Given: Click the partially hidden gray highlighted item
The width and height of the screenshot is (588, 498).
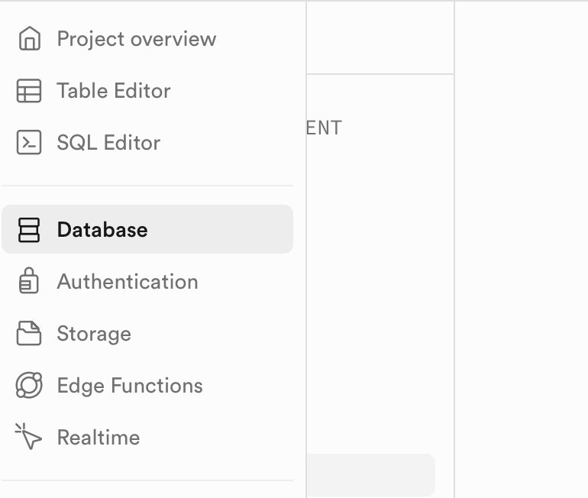Looking at the screenshot, I should pyautogui.click(x=370, y=474).
